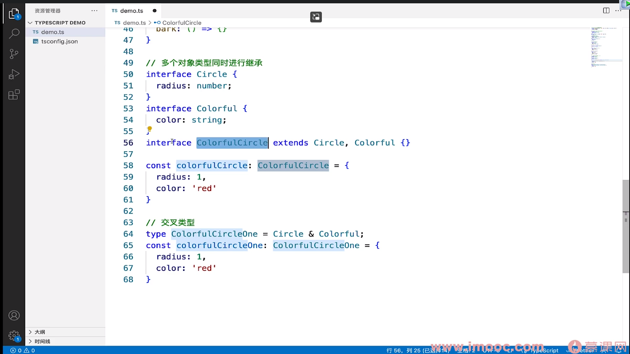Open the Accounts menu icon
The image size is (630, 354).
pyautogui.click(x=14, y=316)
